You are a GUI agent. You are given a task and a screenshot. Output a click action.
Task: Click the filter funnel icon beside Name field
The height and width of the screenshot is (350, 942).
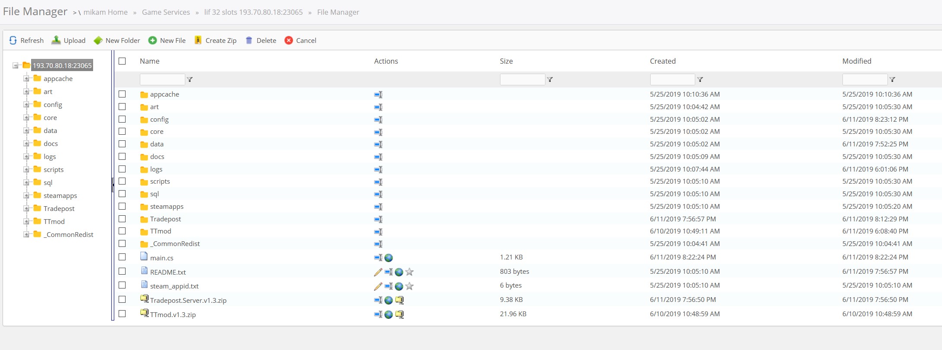(190, 80)
